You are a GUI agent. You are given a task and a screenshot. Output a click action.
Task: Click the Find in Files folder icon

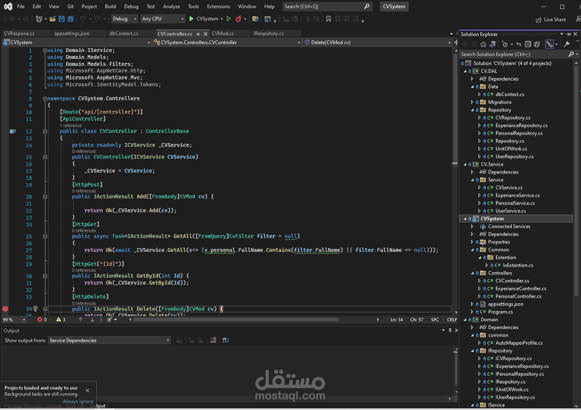[x=255, y=19]
